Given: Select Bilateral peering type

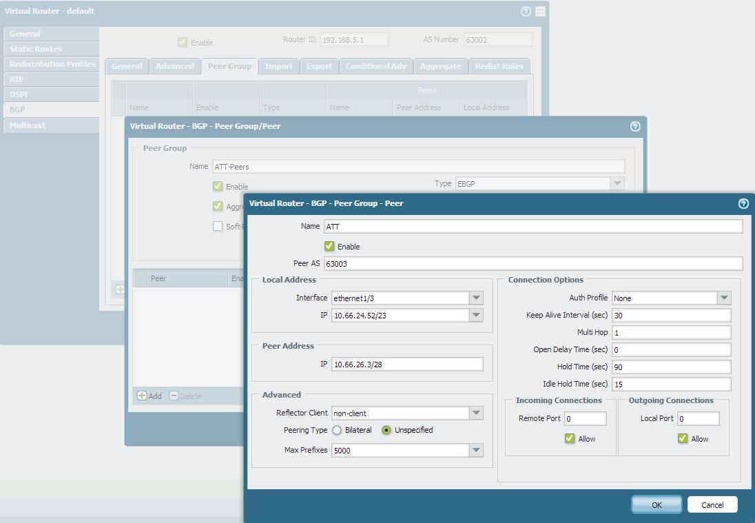Looking at the screenshot, I should click(337, 430).
